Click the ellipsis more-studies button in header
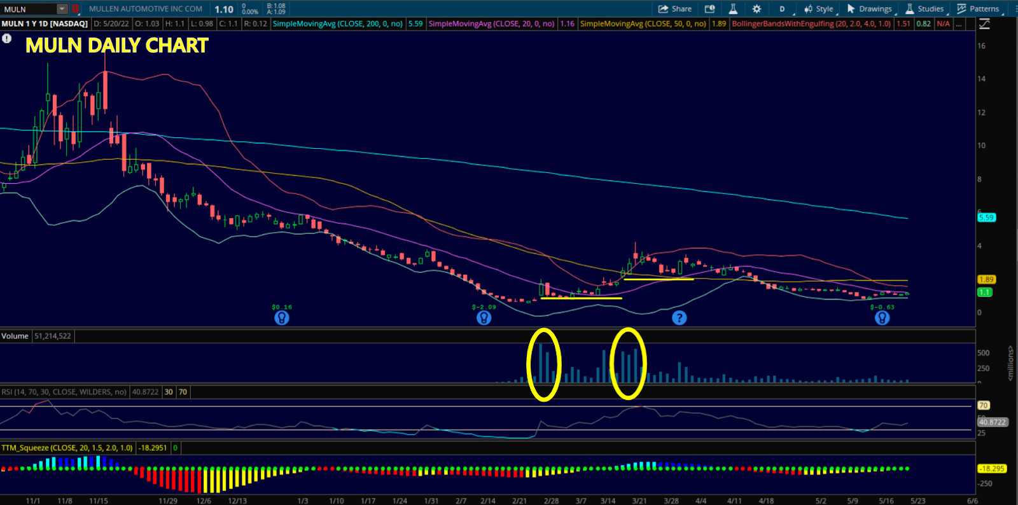 (959, 24)
